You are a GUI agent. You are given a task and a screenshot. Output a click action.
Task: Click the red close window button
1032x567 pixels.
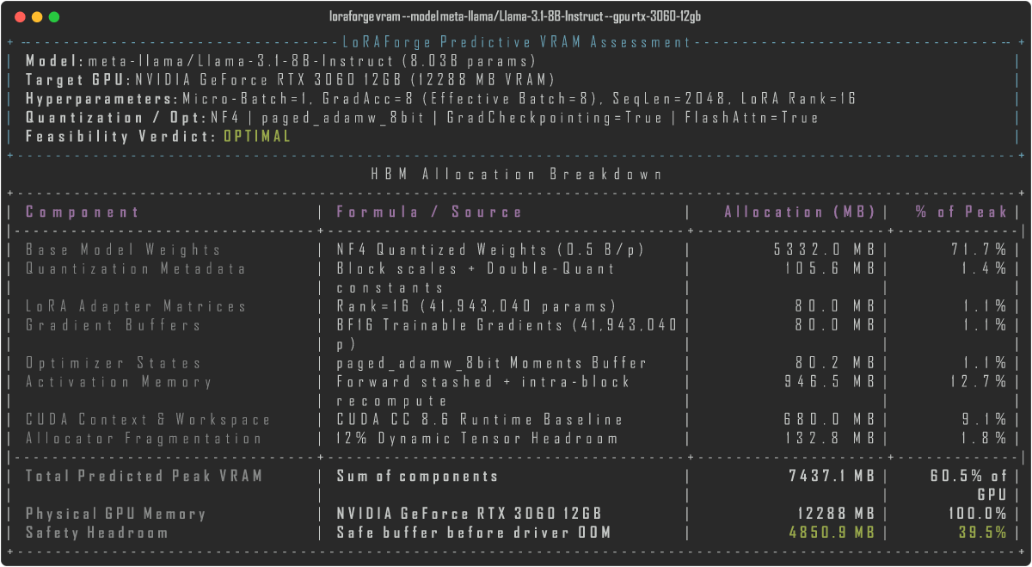[20, 16]
